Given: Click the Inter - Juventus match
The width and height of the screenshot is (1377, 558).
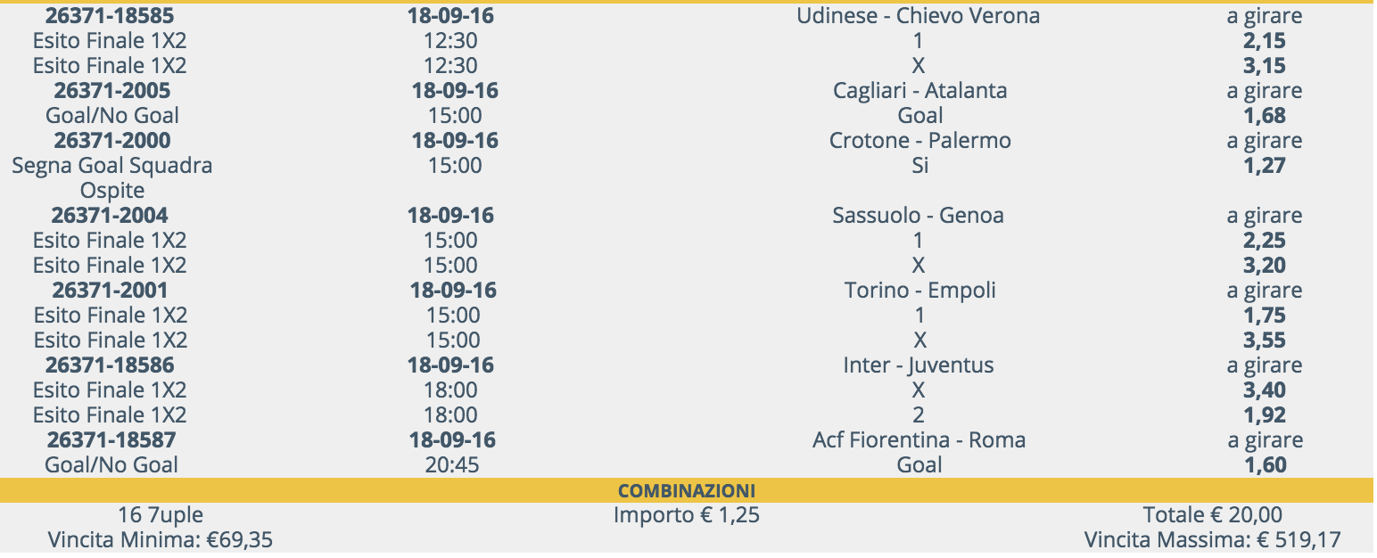Looking at the screenshot, I should point(918,365).
